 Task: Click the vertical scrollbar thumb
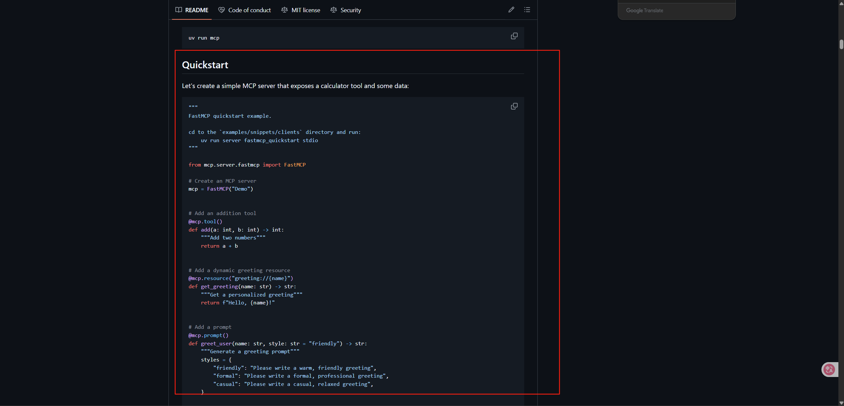pyautogui.click(x=841, y=44)
